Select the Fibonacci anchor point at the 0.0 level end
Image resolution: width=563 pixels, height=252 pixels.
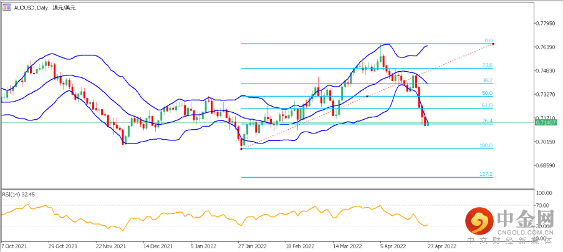(x=493, y=44)
